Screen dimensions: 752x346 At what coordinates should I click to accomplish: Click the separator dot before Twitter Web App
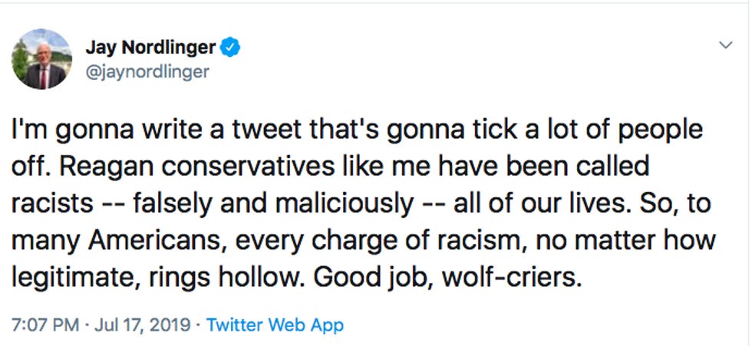200,325
